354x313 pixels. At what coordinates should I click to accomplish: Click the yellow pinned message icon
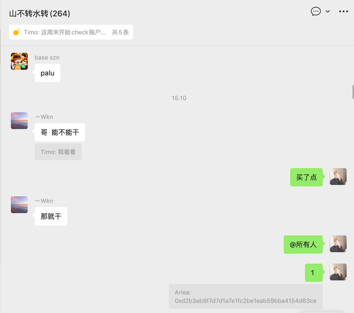pos(17,32)
